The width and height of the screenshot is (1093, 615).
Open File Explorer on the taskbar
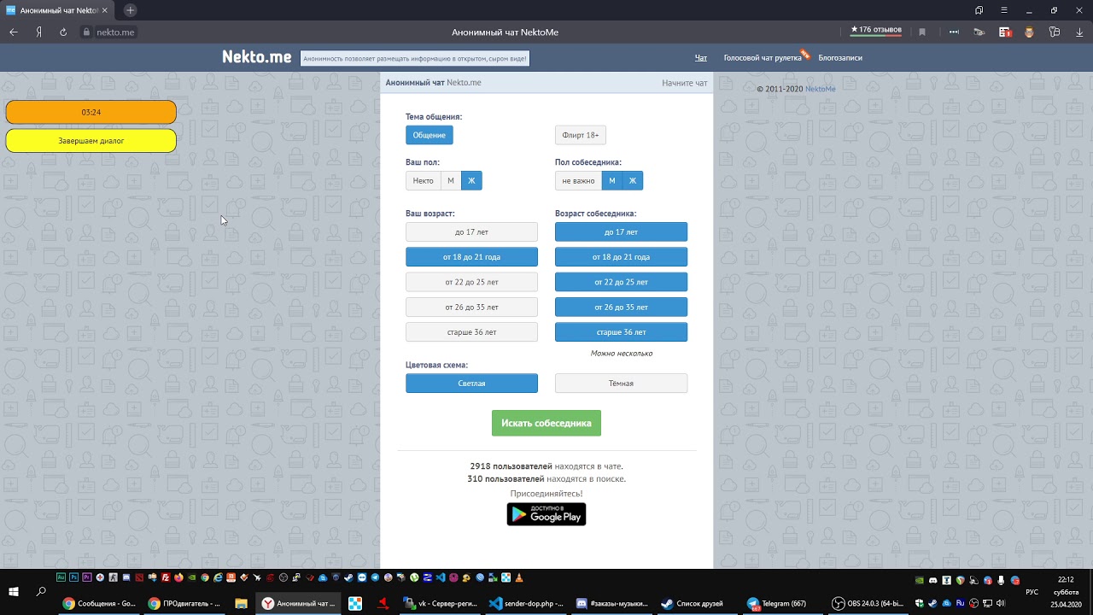pyautogui.click(x=241, y=603)
